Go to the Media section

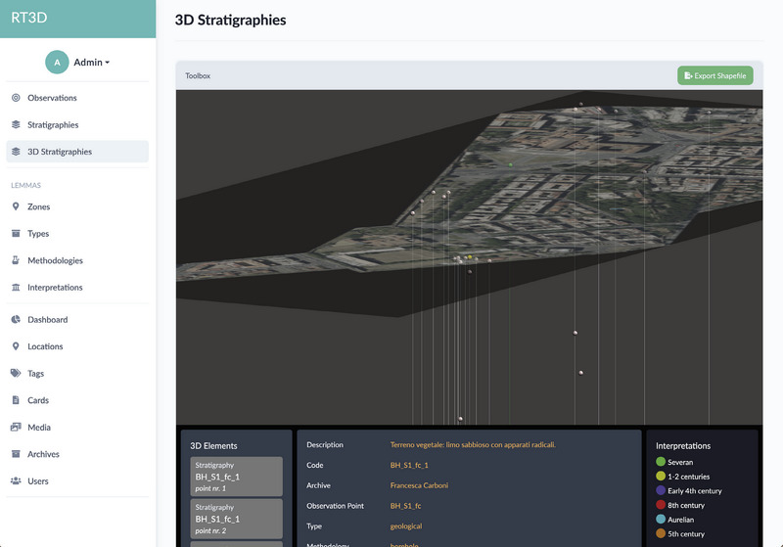(x=38, y=428)
